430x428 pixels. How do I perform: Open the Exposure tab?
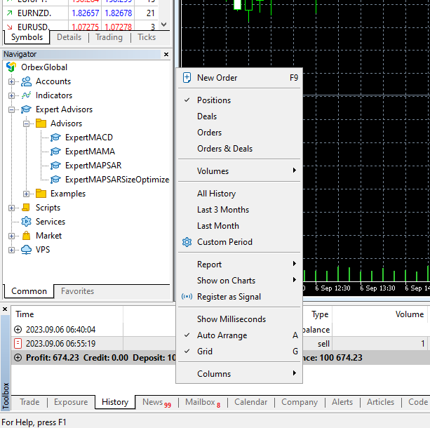(x=71, y=402)
